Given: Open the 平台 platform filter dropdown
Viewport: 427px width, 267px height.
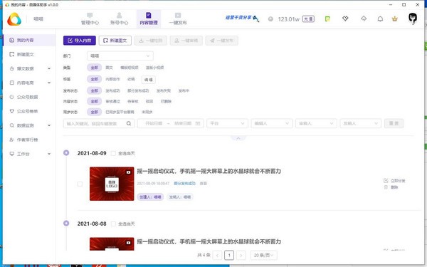Looking at the screenshot, I should (x=227, y=123).
